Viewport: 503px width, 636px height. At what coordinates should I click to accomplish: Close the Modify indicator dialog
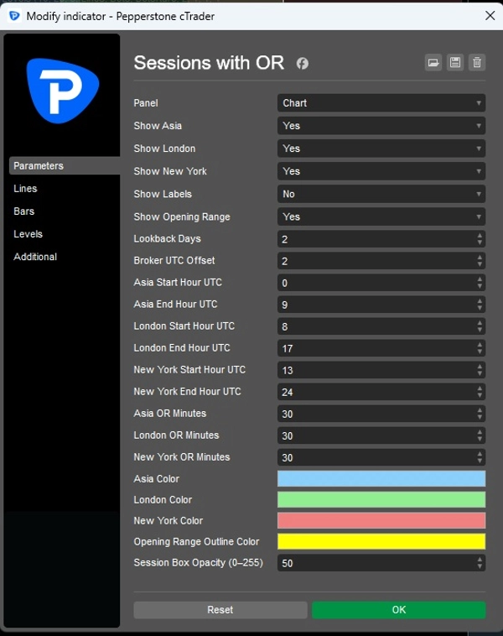coord(490,15)
